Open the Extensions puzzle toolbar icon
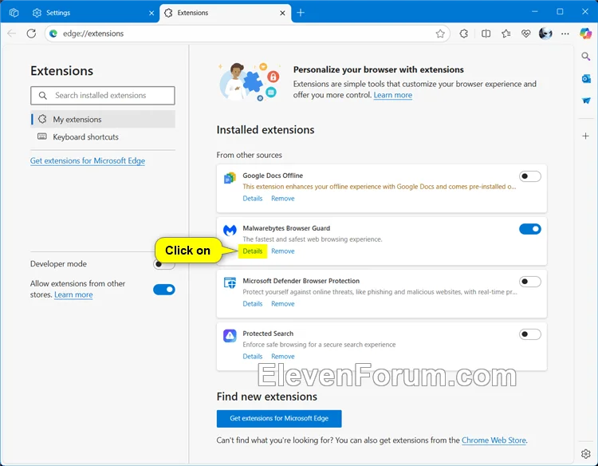Viewport: 598px width, 466px height. click(464, 34)
